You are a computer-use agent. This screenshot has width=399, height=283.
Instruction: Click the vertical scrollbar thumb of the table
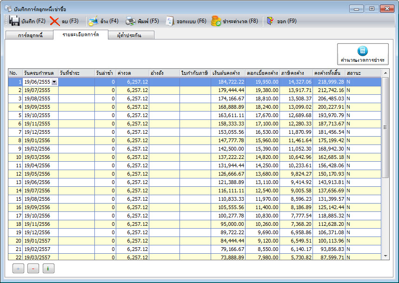click(x=385, y=127)
